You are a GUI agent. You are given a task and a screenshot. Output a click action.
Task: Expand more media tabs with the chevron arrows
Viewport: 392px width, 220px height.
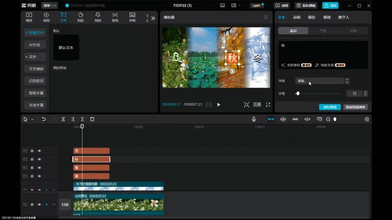point(153,18)
